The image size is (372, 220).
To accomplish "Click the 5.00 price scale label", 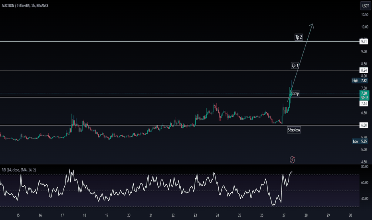I will tap(364, 150).
